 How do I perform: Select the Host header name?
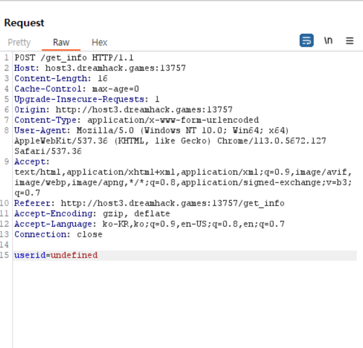(25, 68)
